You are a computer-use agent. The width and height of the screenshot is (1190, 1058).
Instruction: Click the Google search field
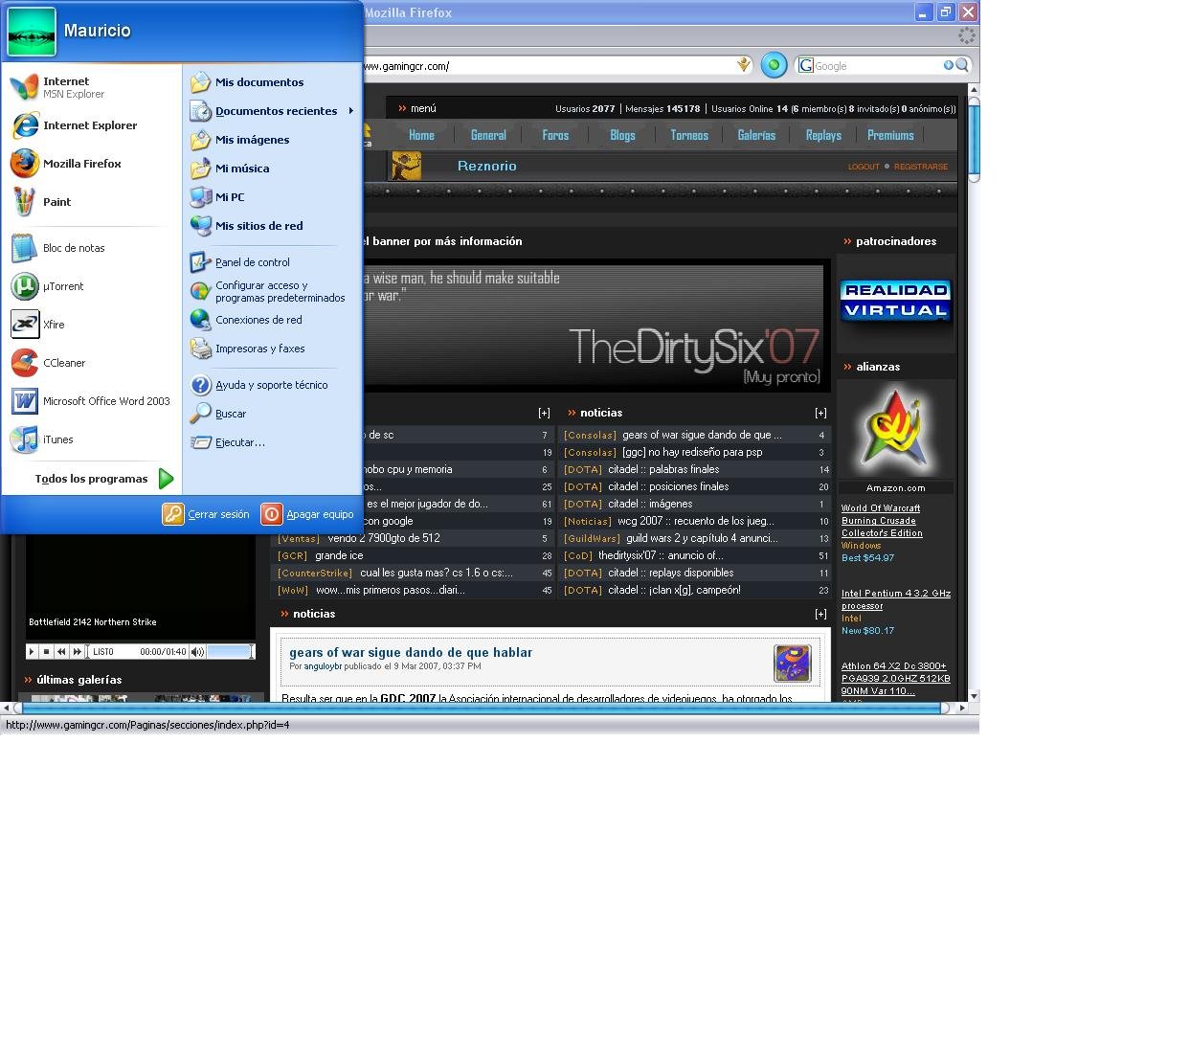[877, 66]
